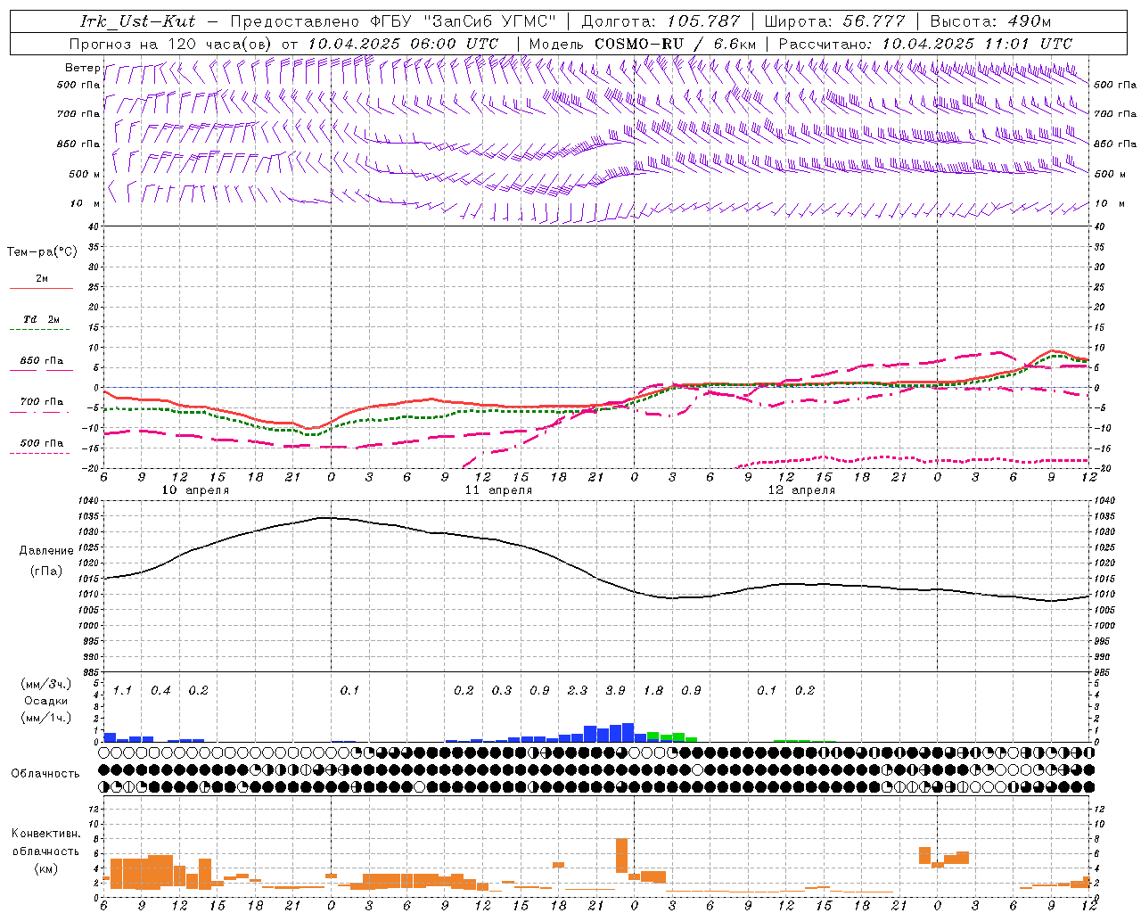Click the 12 апреля date label
This screenshot has height=913, width=1141.
[x=801, y=490]
